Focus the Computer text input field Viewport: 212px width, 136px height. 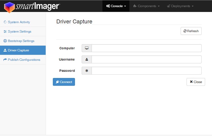click(146, 48)
